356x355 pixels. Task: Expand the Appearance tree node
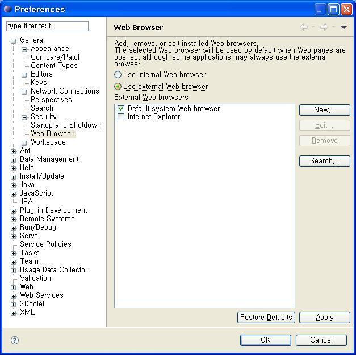pyautogui.click(x=24, y=49)
